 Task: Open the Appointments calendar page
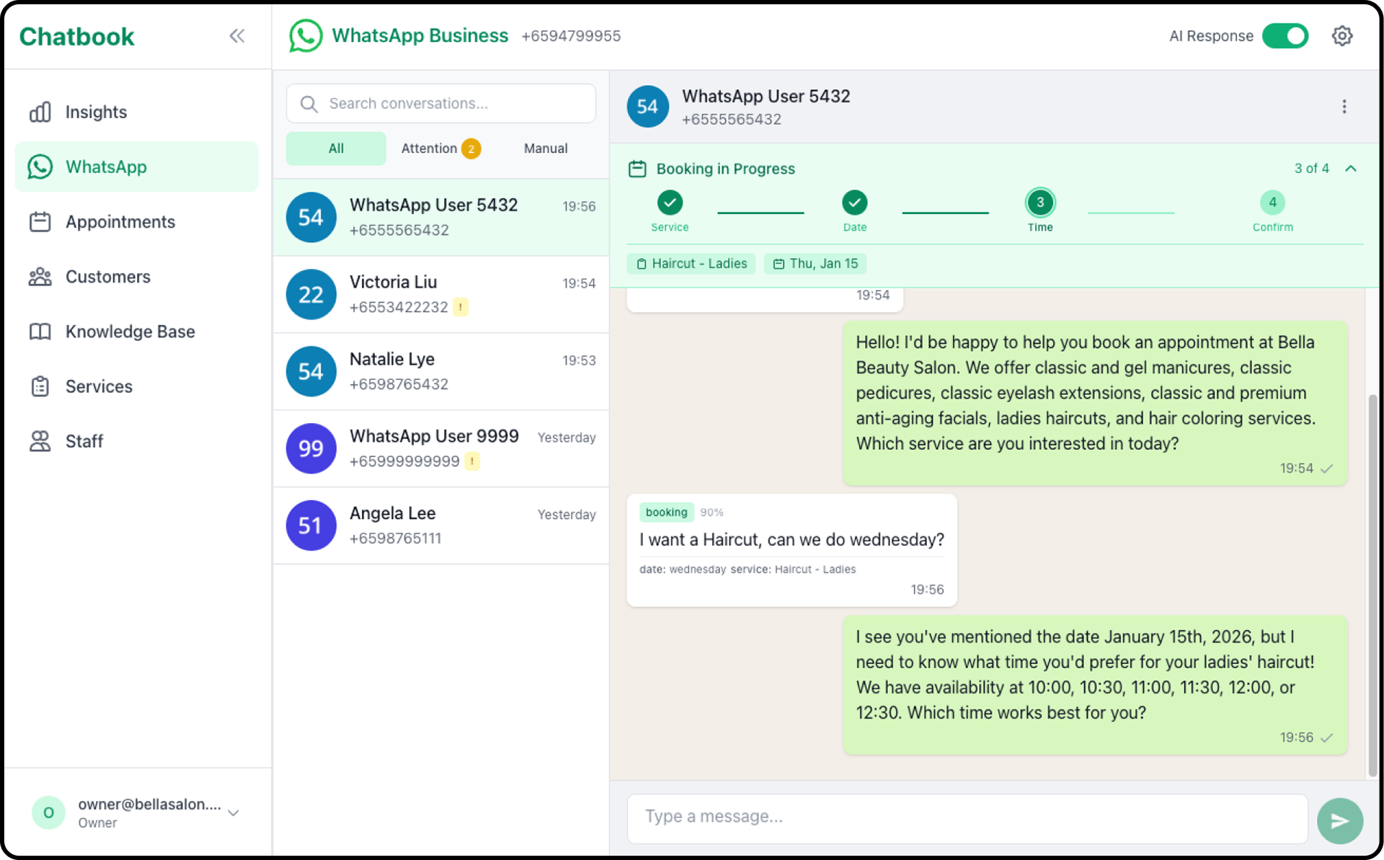point(120,221)
